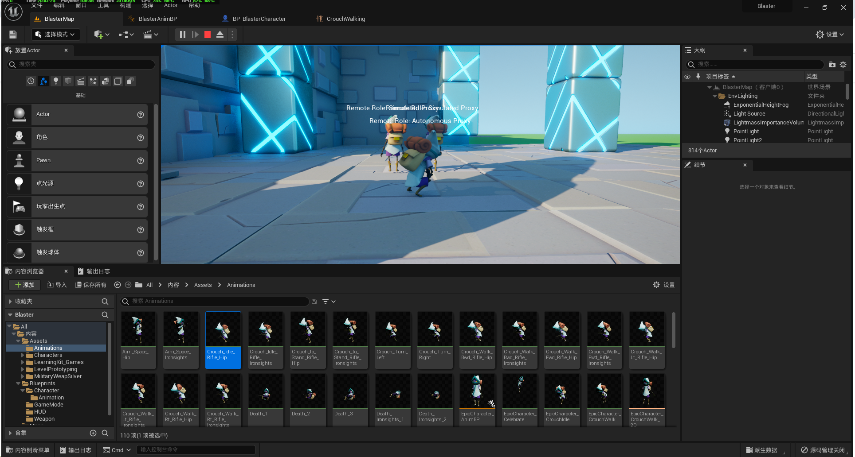The width and height of the screenshot is (855, 457).
Task: Select the 点光源 point light entry
Action: point(77,183)
